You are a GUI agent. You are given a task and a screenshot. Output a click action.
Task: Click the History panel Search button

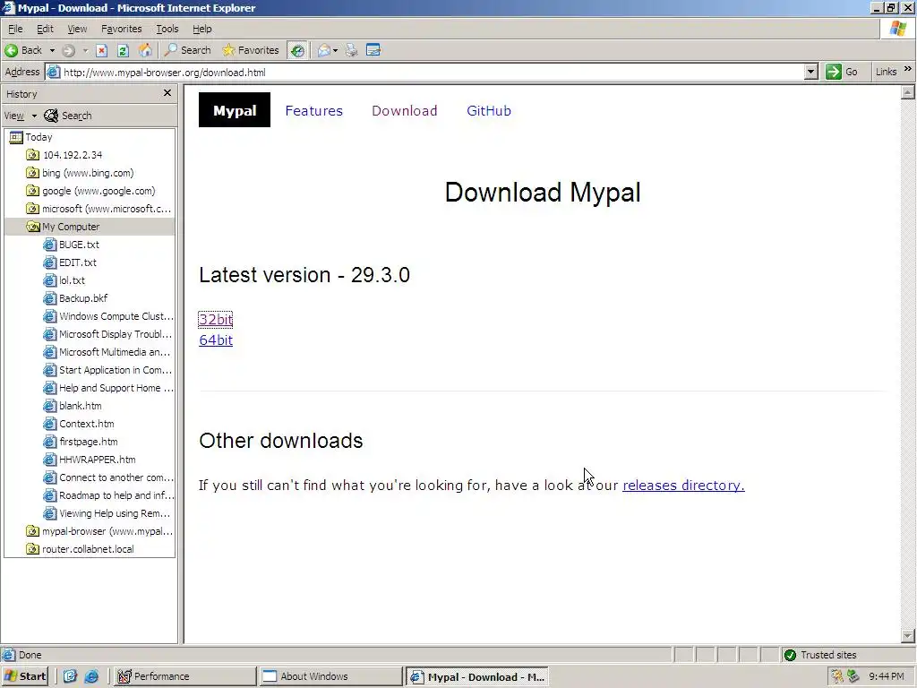coord(68,116)
